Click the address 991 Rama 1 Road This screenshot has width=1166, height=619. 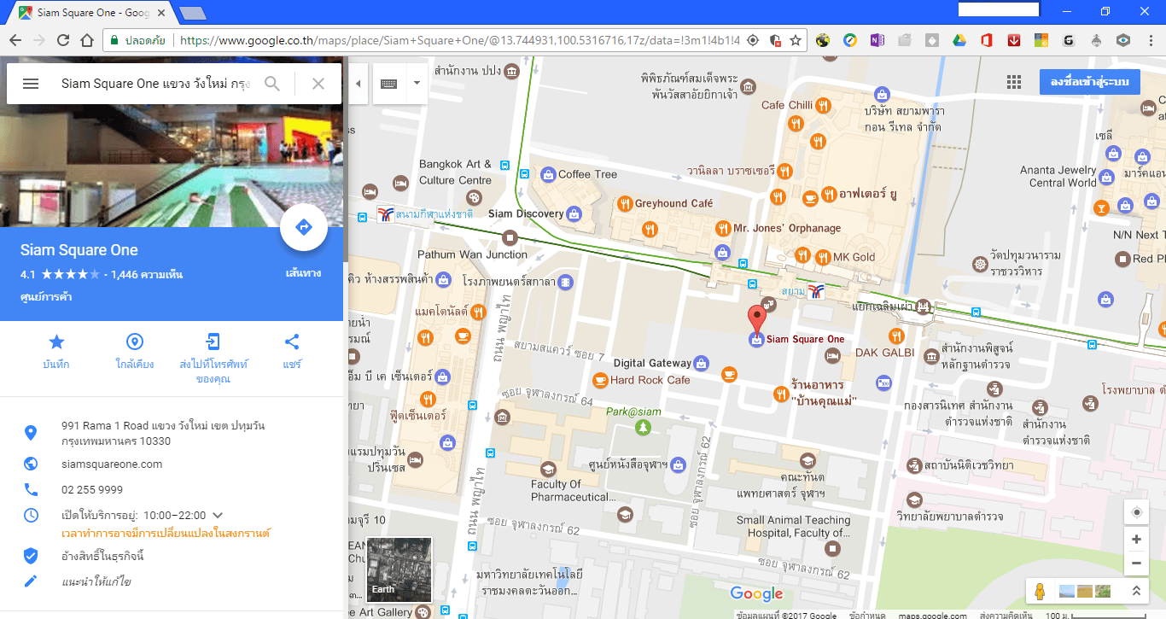pyautogui.click(x=163, y=433)
